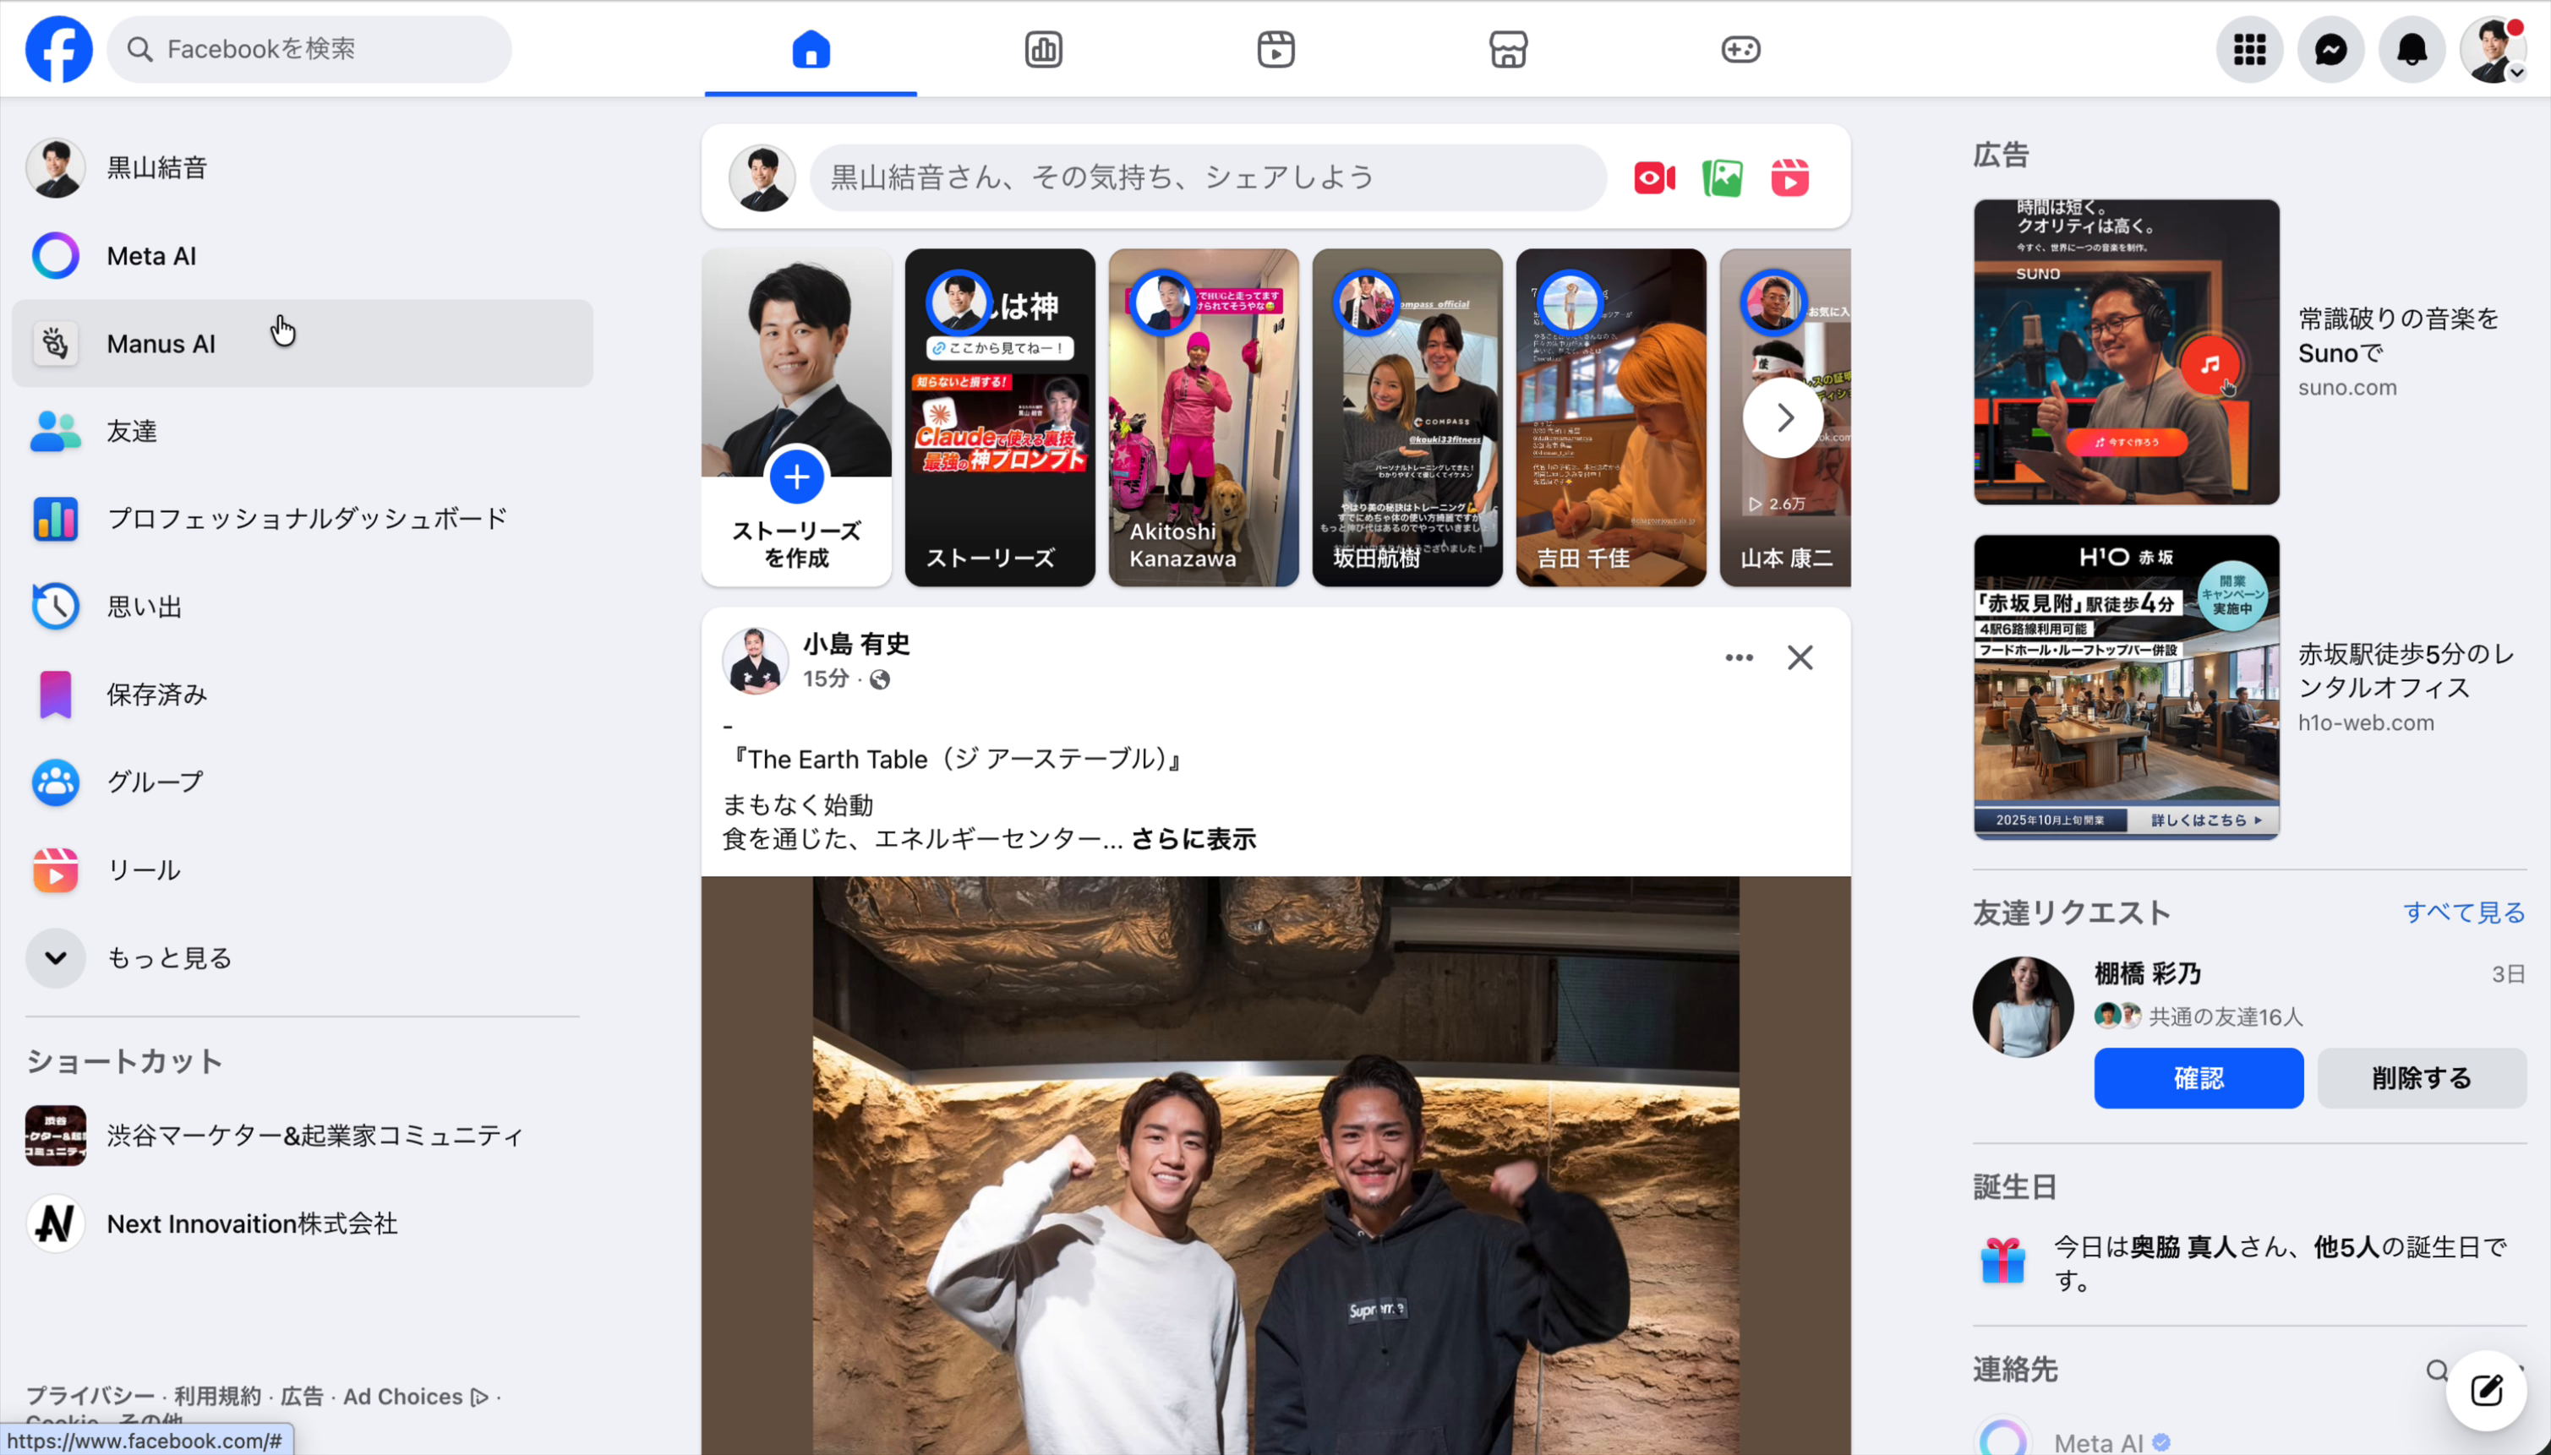
Task: Confirm 棚橋彩乃's friend request
Action: click(2197, 1078)
